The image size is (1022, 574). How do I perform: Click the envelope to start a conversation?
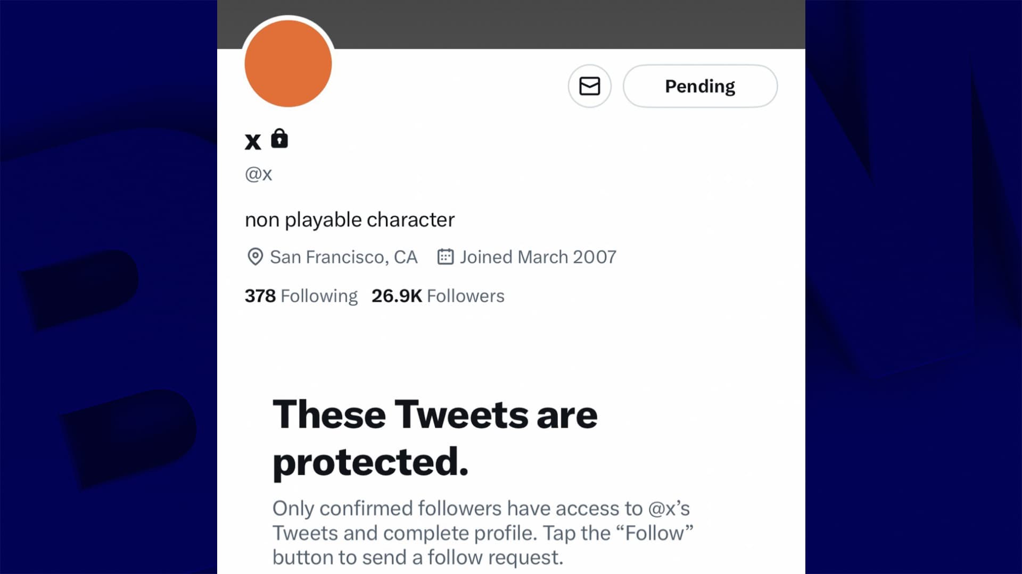tap(590, 86)
